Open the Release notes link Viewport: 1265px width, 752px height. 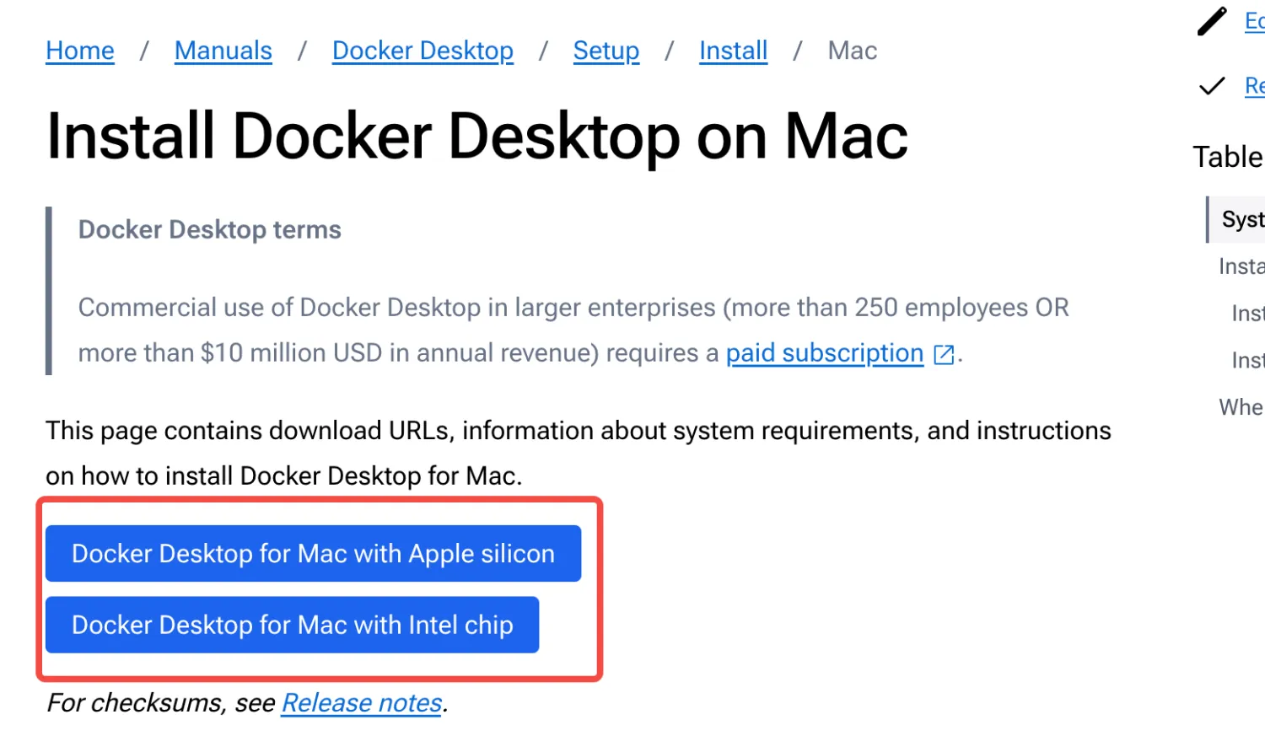(362, 703)
